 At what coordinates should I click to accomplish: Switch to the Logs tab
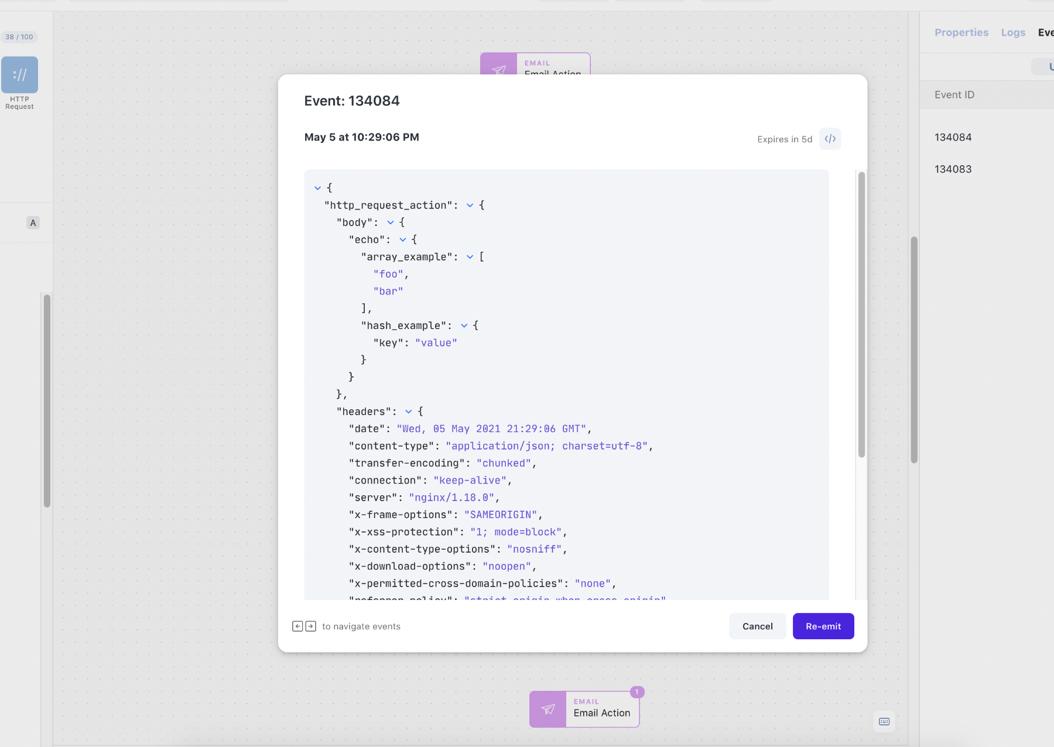tap(1013, 32)
